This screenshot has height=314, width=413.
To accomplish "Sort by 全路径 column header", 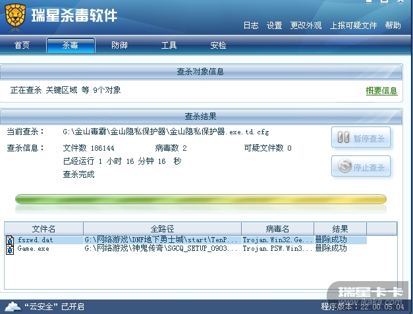I will coord(162,228).
